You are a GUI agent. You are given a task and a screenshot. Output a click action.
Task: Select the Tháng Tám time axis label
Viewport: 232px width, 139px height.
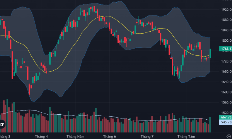pos(186,136)
